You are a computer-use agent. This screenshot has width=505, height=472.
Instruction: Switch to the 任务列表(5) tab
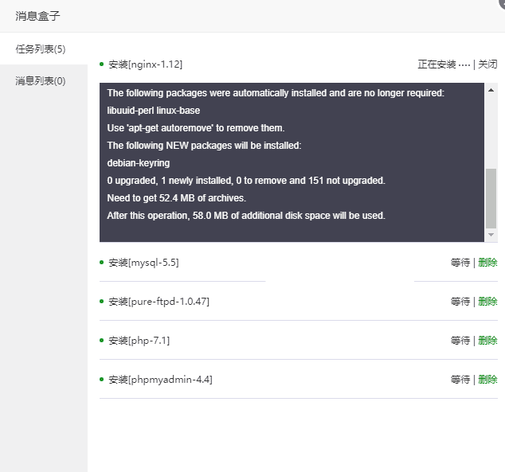[x=41, y=49]
